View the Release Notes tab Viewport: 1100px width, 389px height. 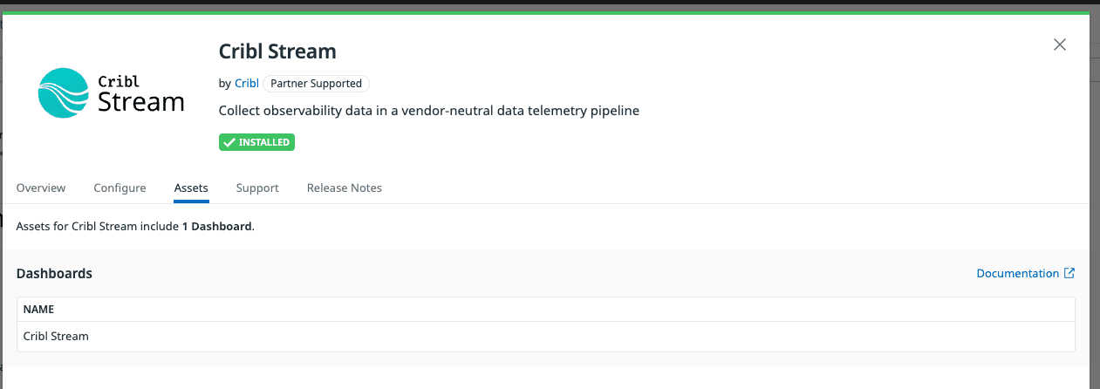point(345,188)
